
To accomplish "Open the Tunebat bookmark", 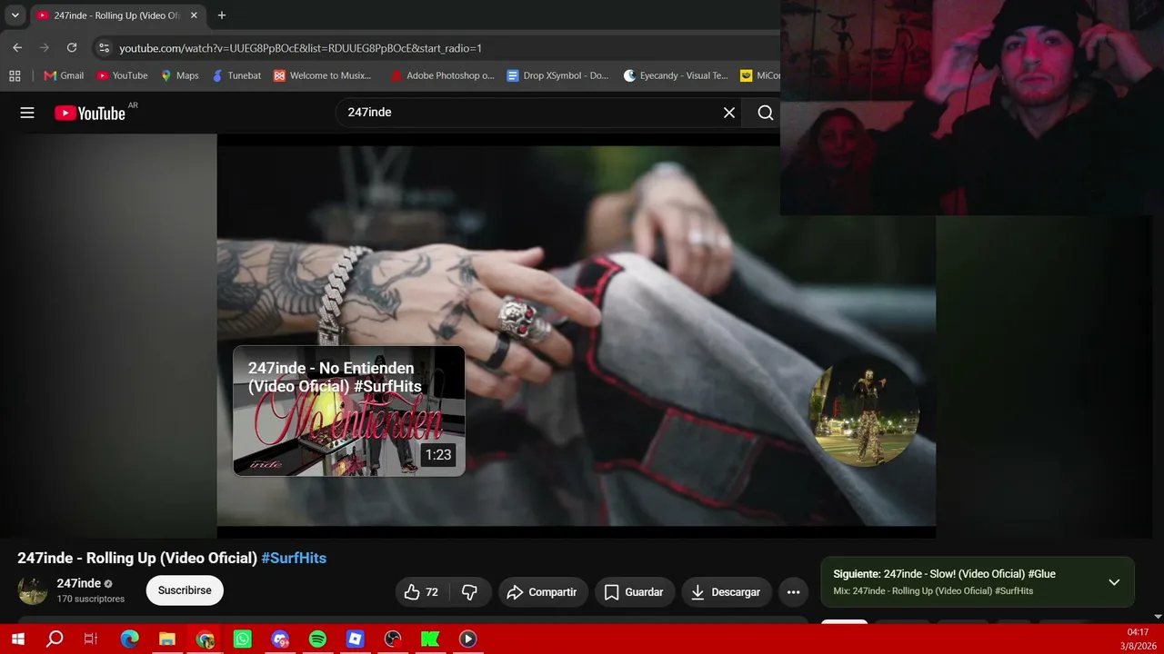I will point(236,75).
